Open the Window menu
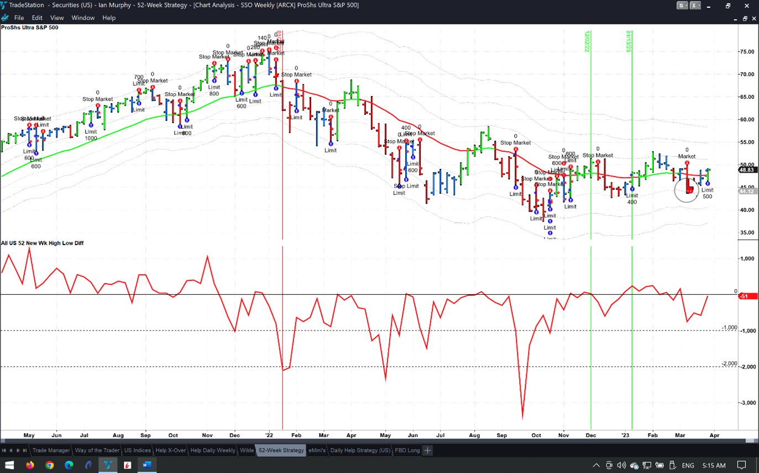 point(83,18)
